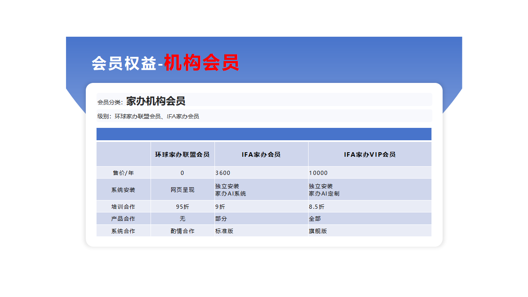Screen dimensions: 528x297
Task: Click the price cell showing 10000
Action: point(370,173)
